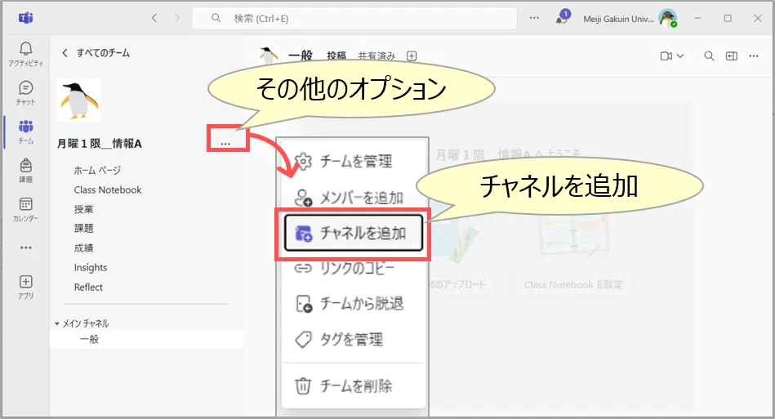
Task: Click the notification bell with badge
Action: (563, 18)
